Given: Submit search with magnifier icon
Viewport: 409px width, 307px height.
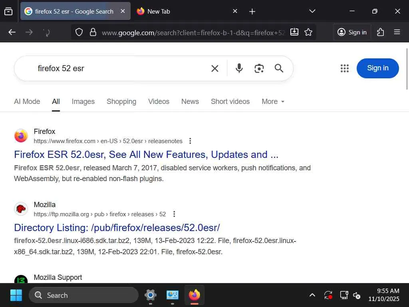Looking at the screenshot, I should pos(279,68).
